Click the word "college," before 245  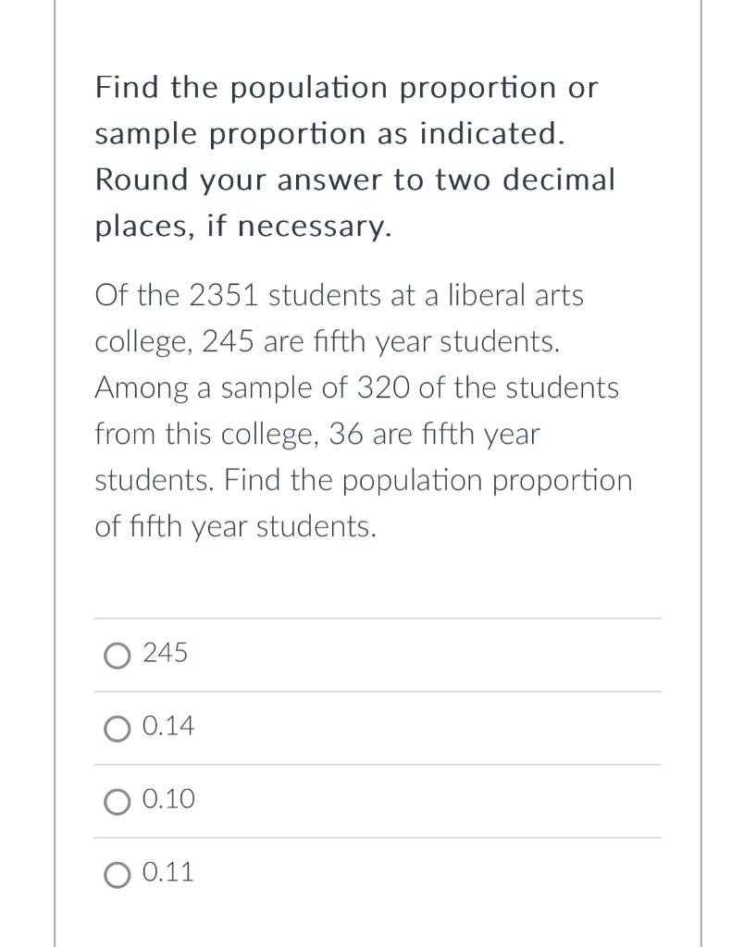[144, 342]
